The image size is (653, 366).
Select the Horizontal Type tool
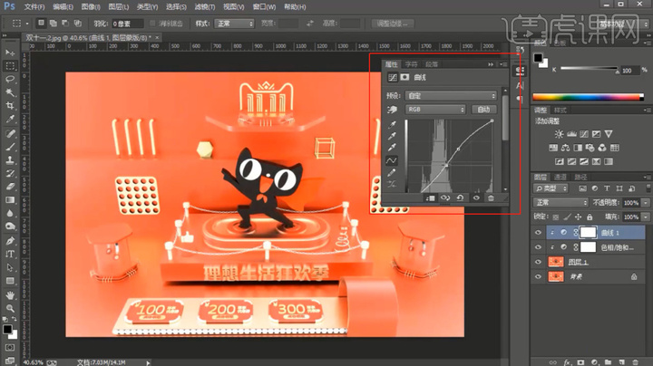(10, 255)
